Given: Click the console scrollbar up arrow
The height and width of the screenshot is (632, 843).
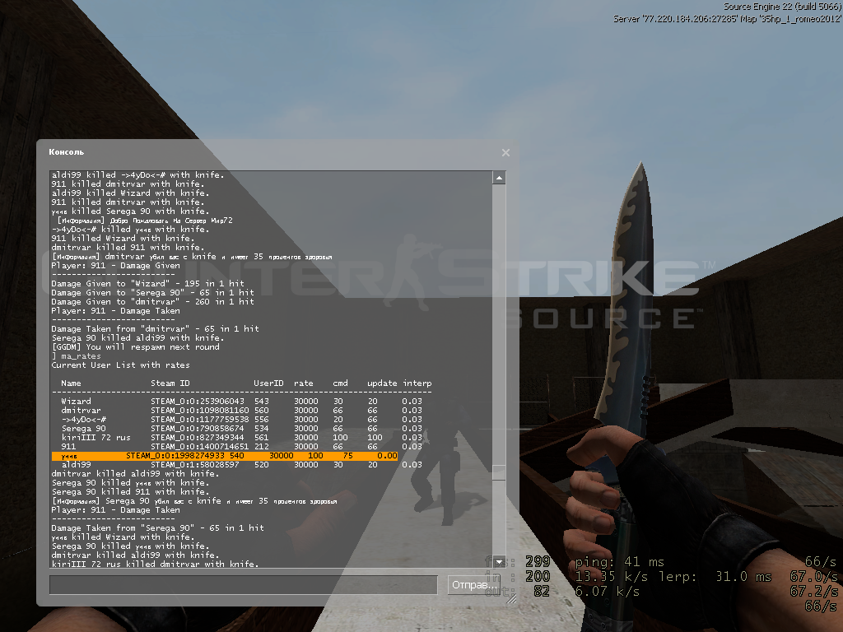Looking at the screenshot, I should tap(499, 178).
